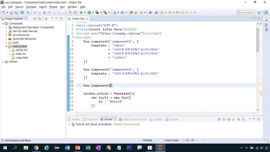Image resolution: width=270 pixels, height=152 pixels.
Task: Click the External Tools run icon
Action: point(105,12)
